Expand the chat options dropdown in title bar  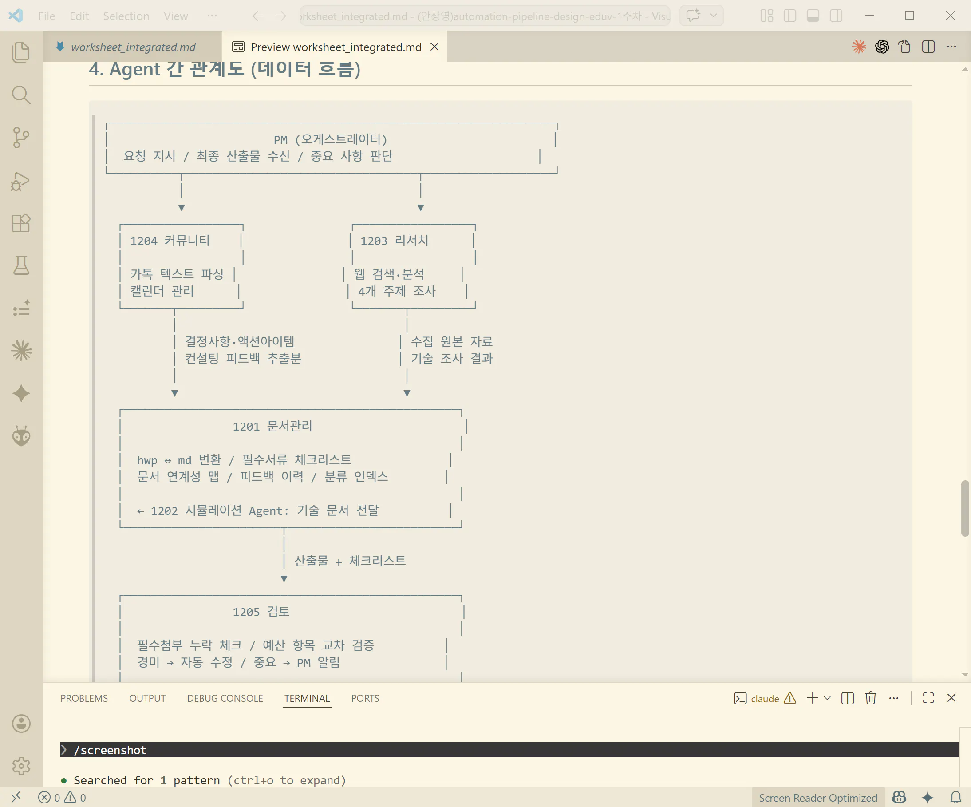click(714, 16)
